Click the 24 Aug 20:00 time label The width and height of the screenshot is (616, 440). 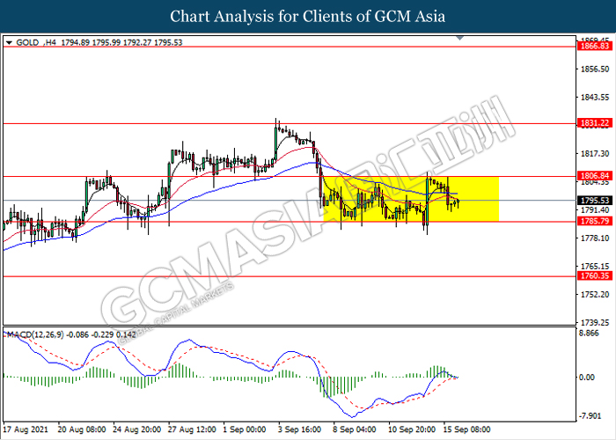pyautogui.click(x=136, y=429)
